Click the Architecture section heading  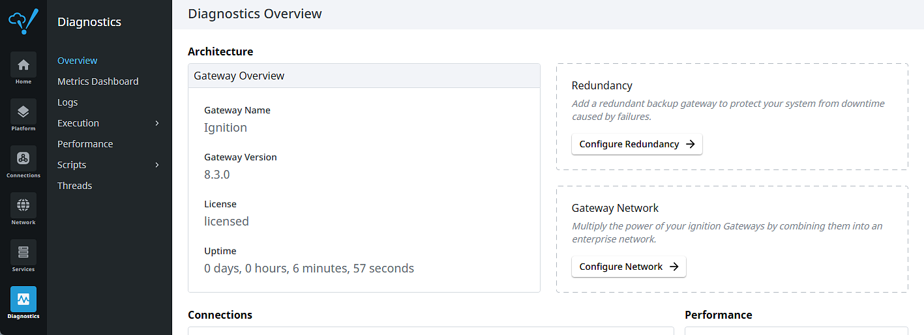[x=220, y=51]
